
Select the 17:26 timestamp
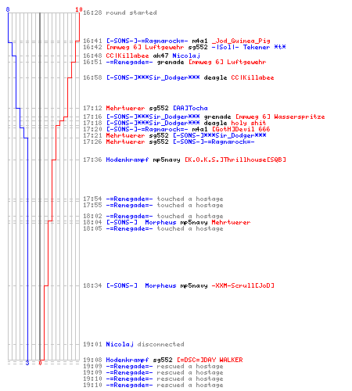[92, 142]
